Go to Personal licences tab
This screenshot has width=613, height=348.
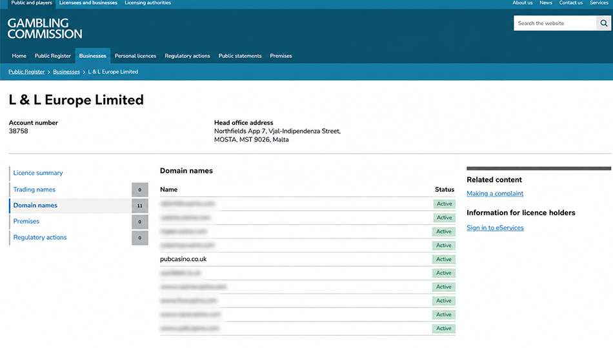pos(136,56)
